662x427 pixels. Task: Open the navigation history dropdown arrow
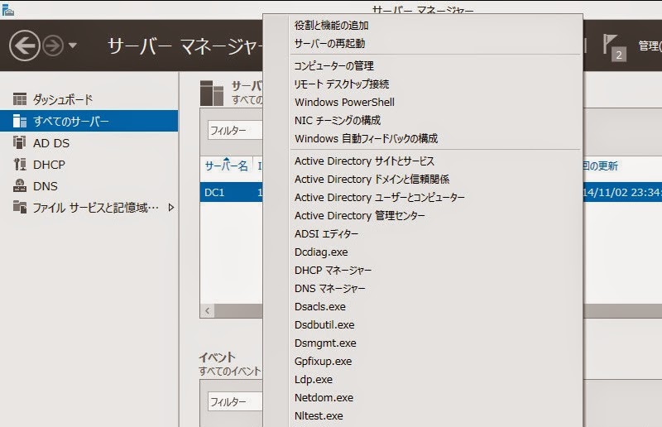(73, 46)
